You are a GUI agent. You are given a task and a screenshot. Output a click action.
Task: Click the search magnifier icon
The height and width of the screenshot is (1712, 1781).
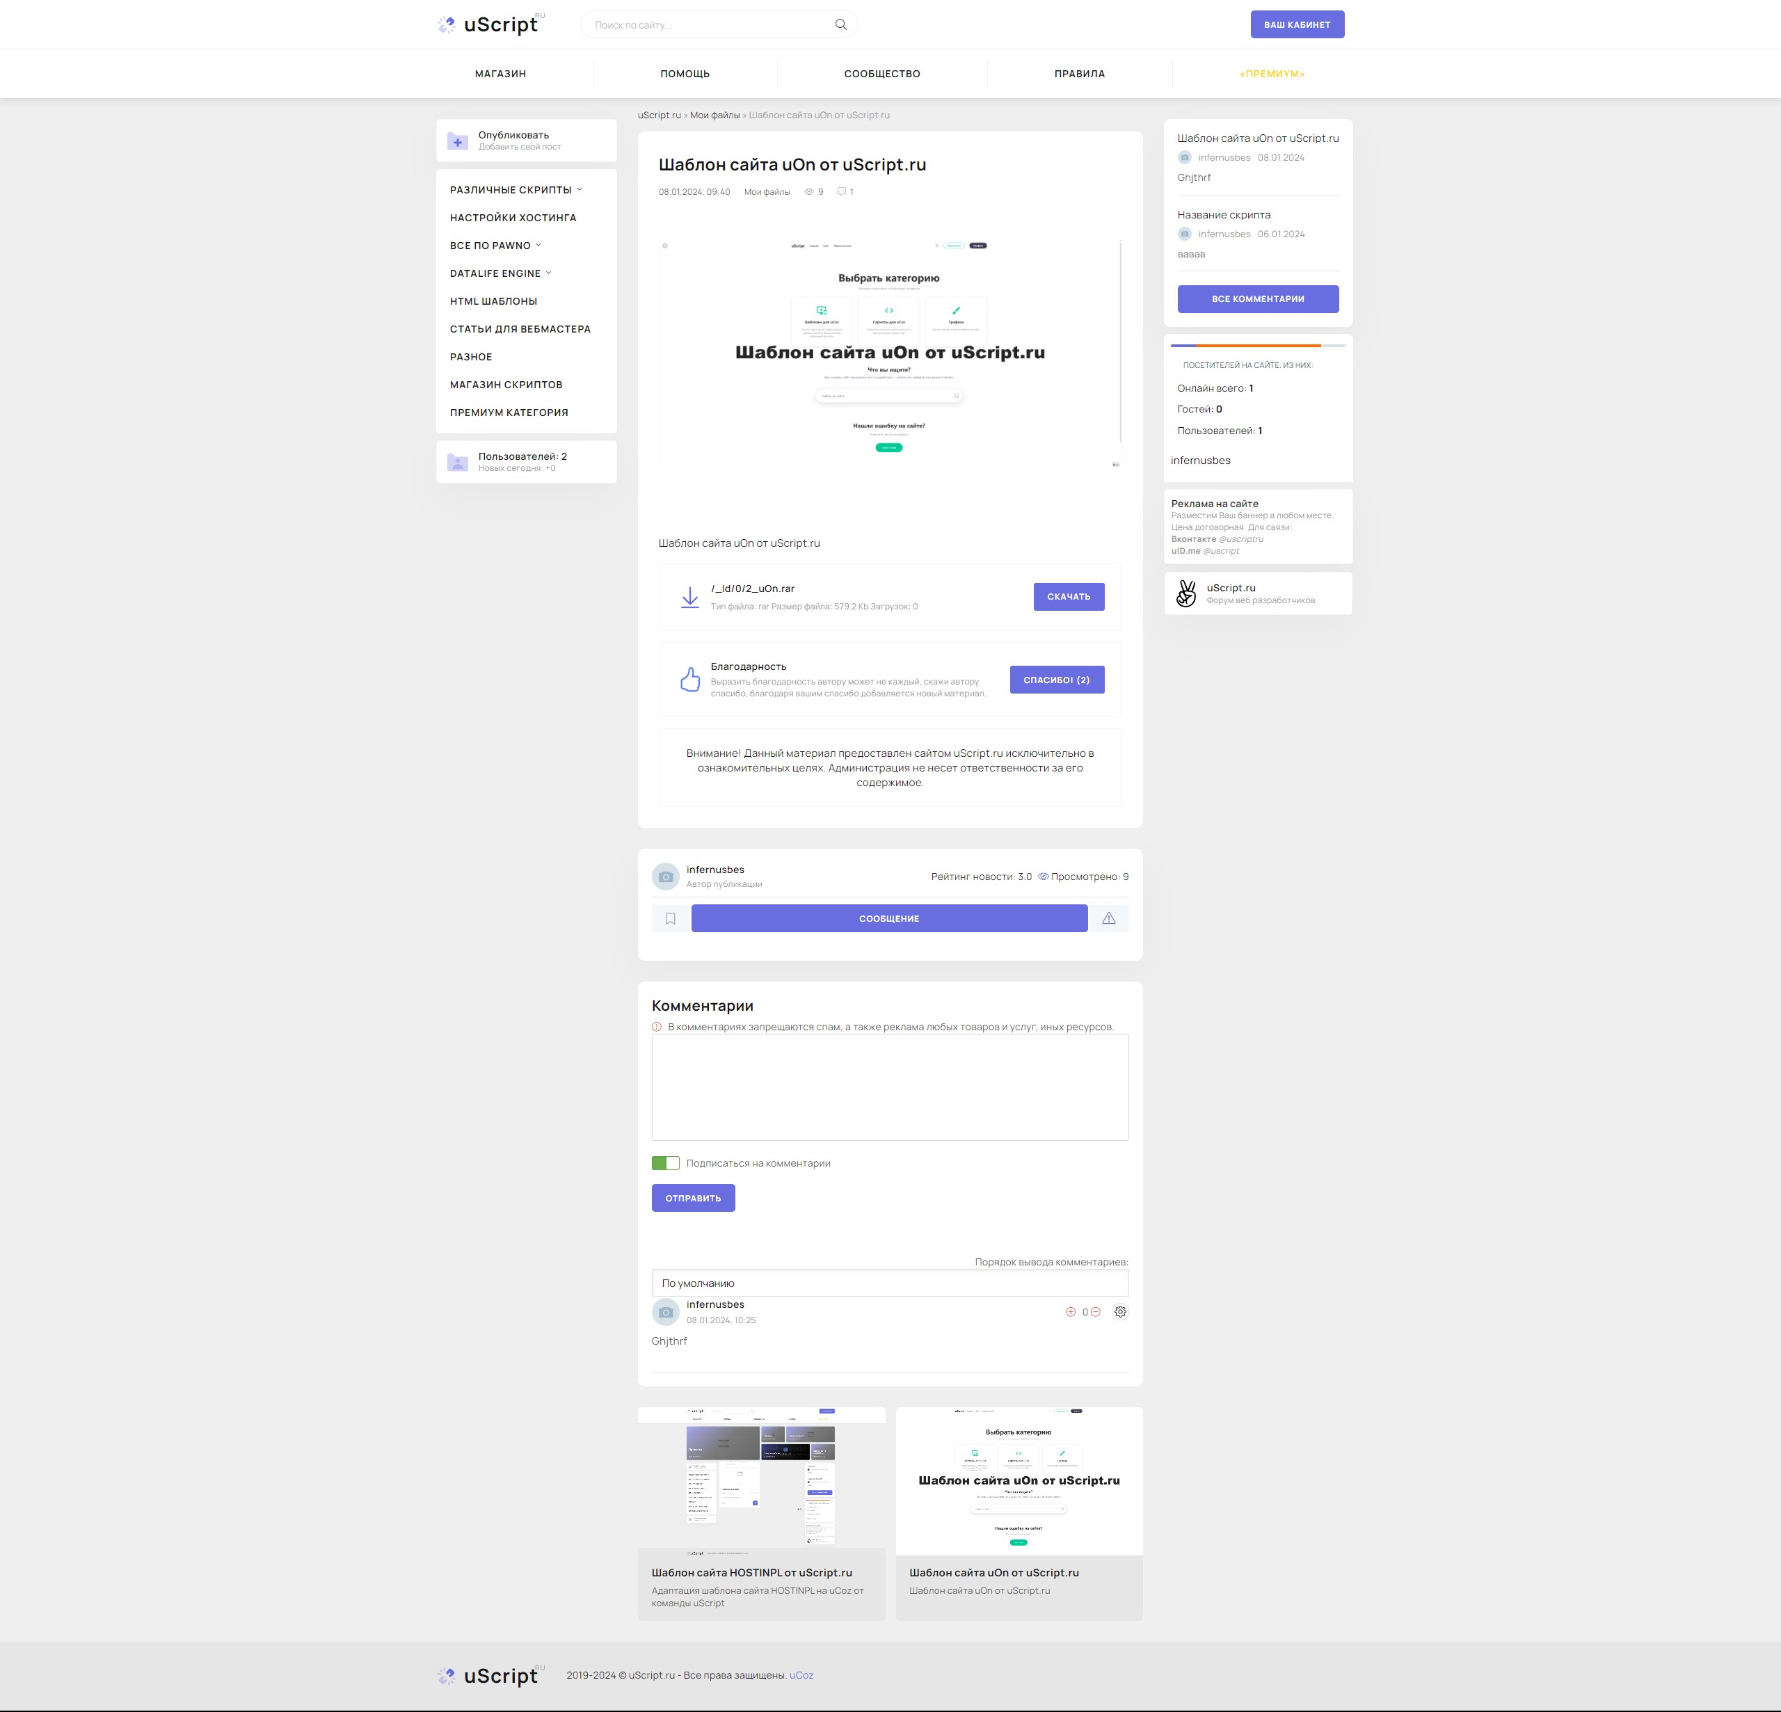pyautogui.click(x=840, y=24)
